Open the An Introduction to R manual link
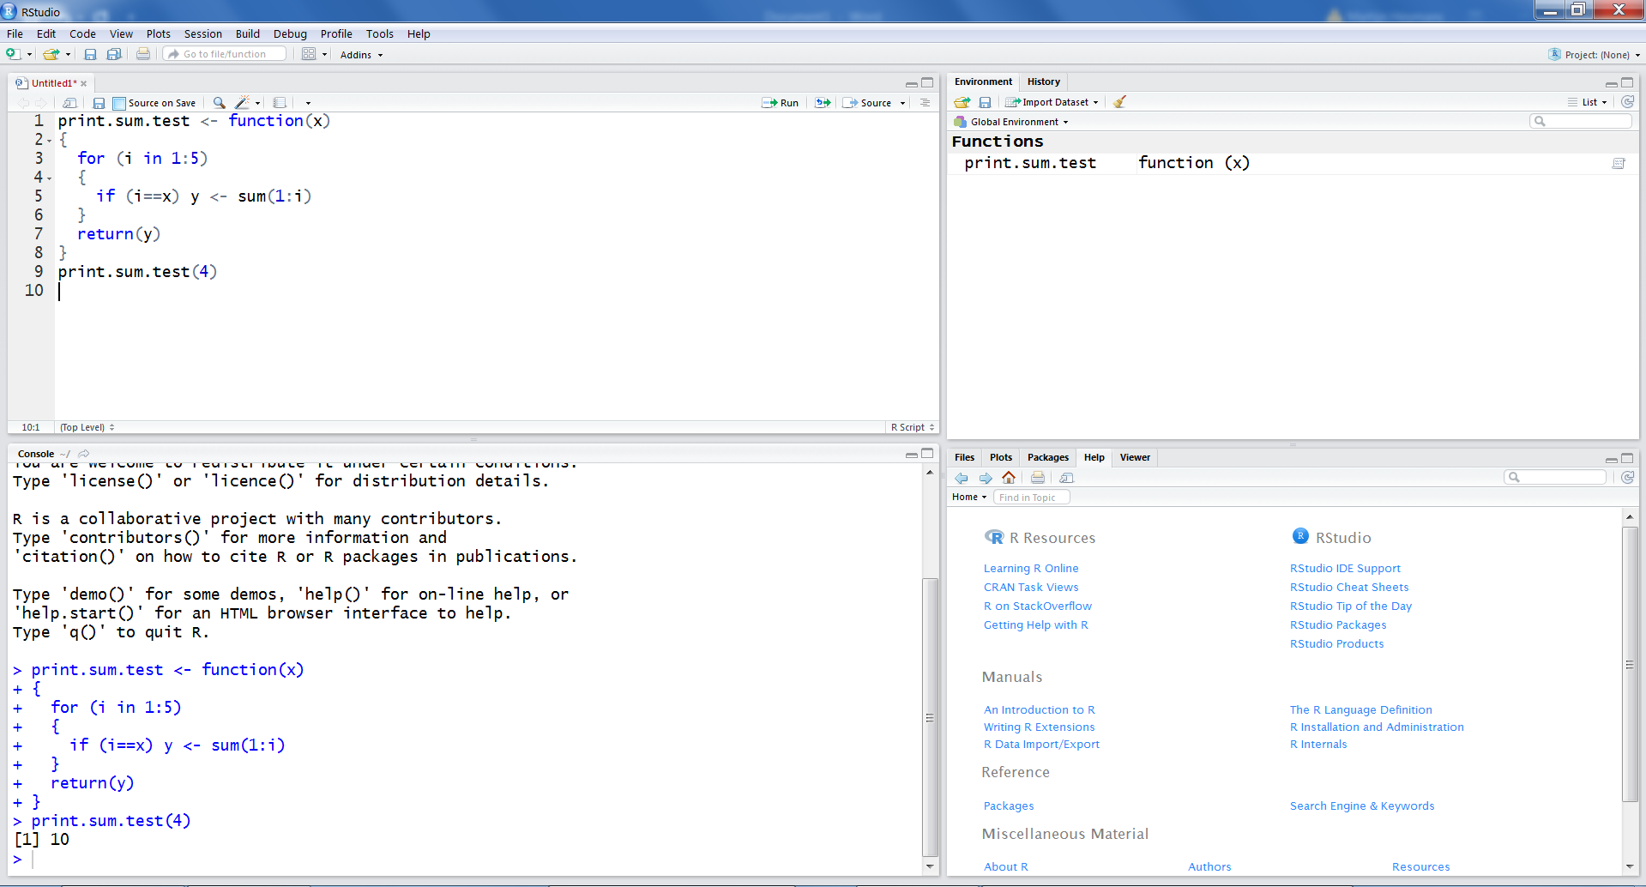This screenshot has width=1646, height=887. tap(1039, 710)
